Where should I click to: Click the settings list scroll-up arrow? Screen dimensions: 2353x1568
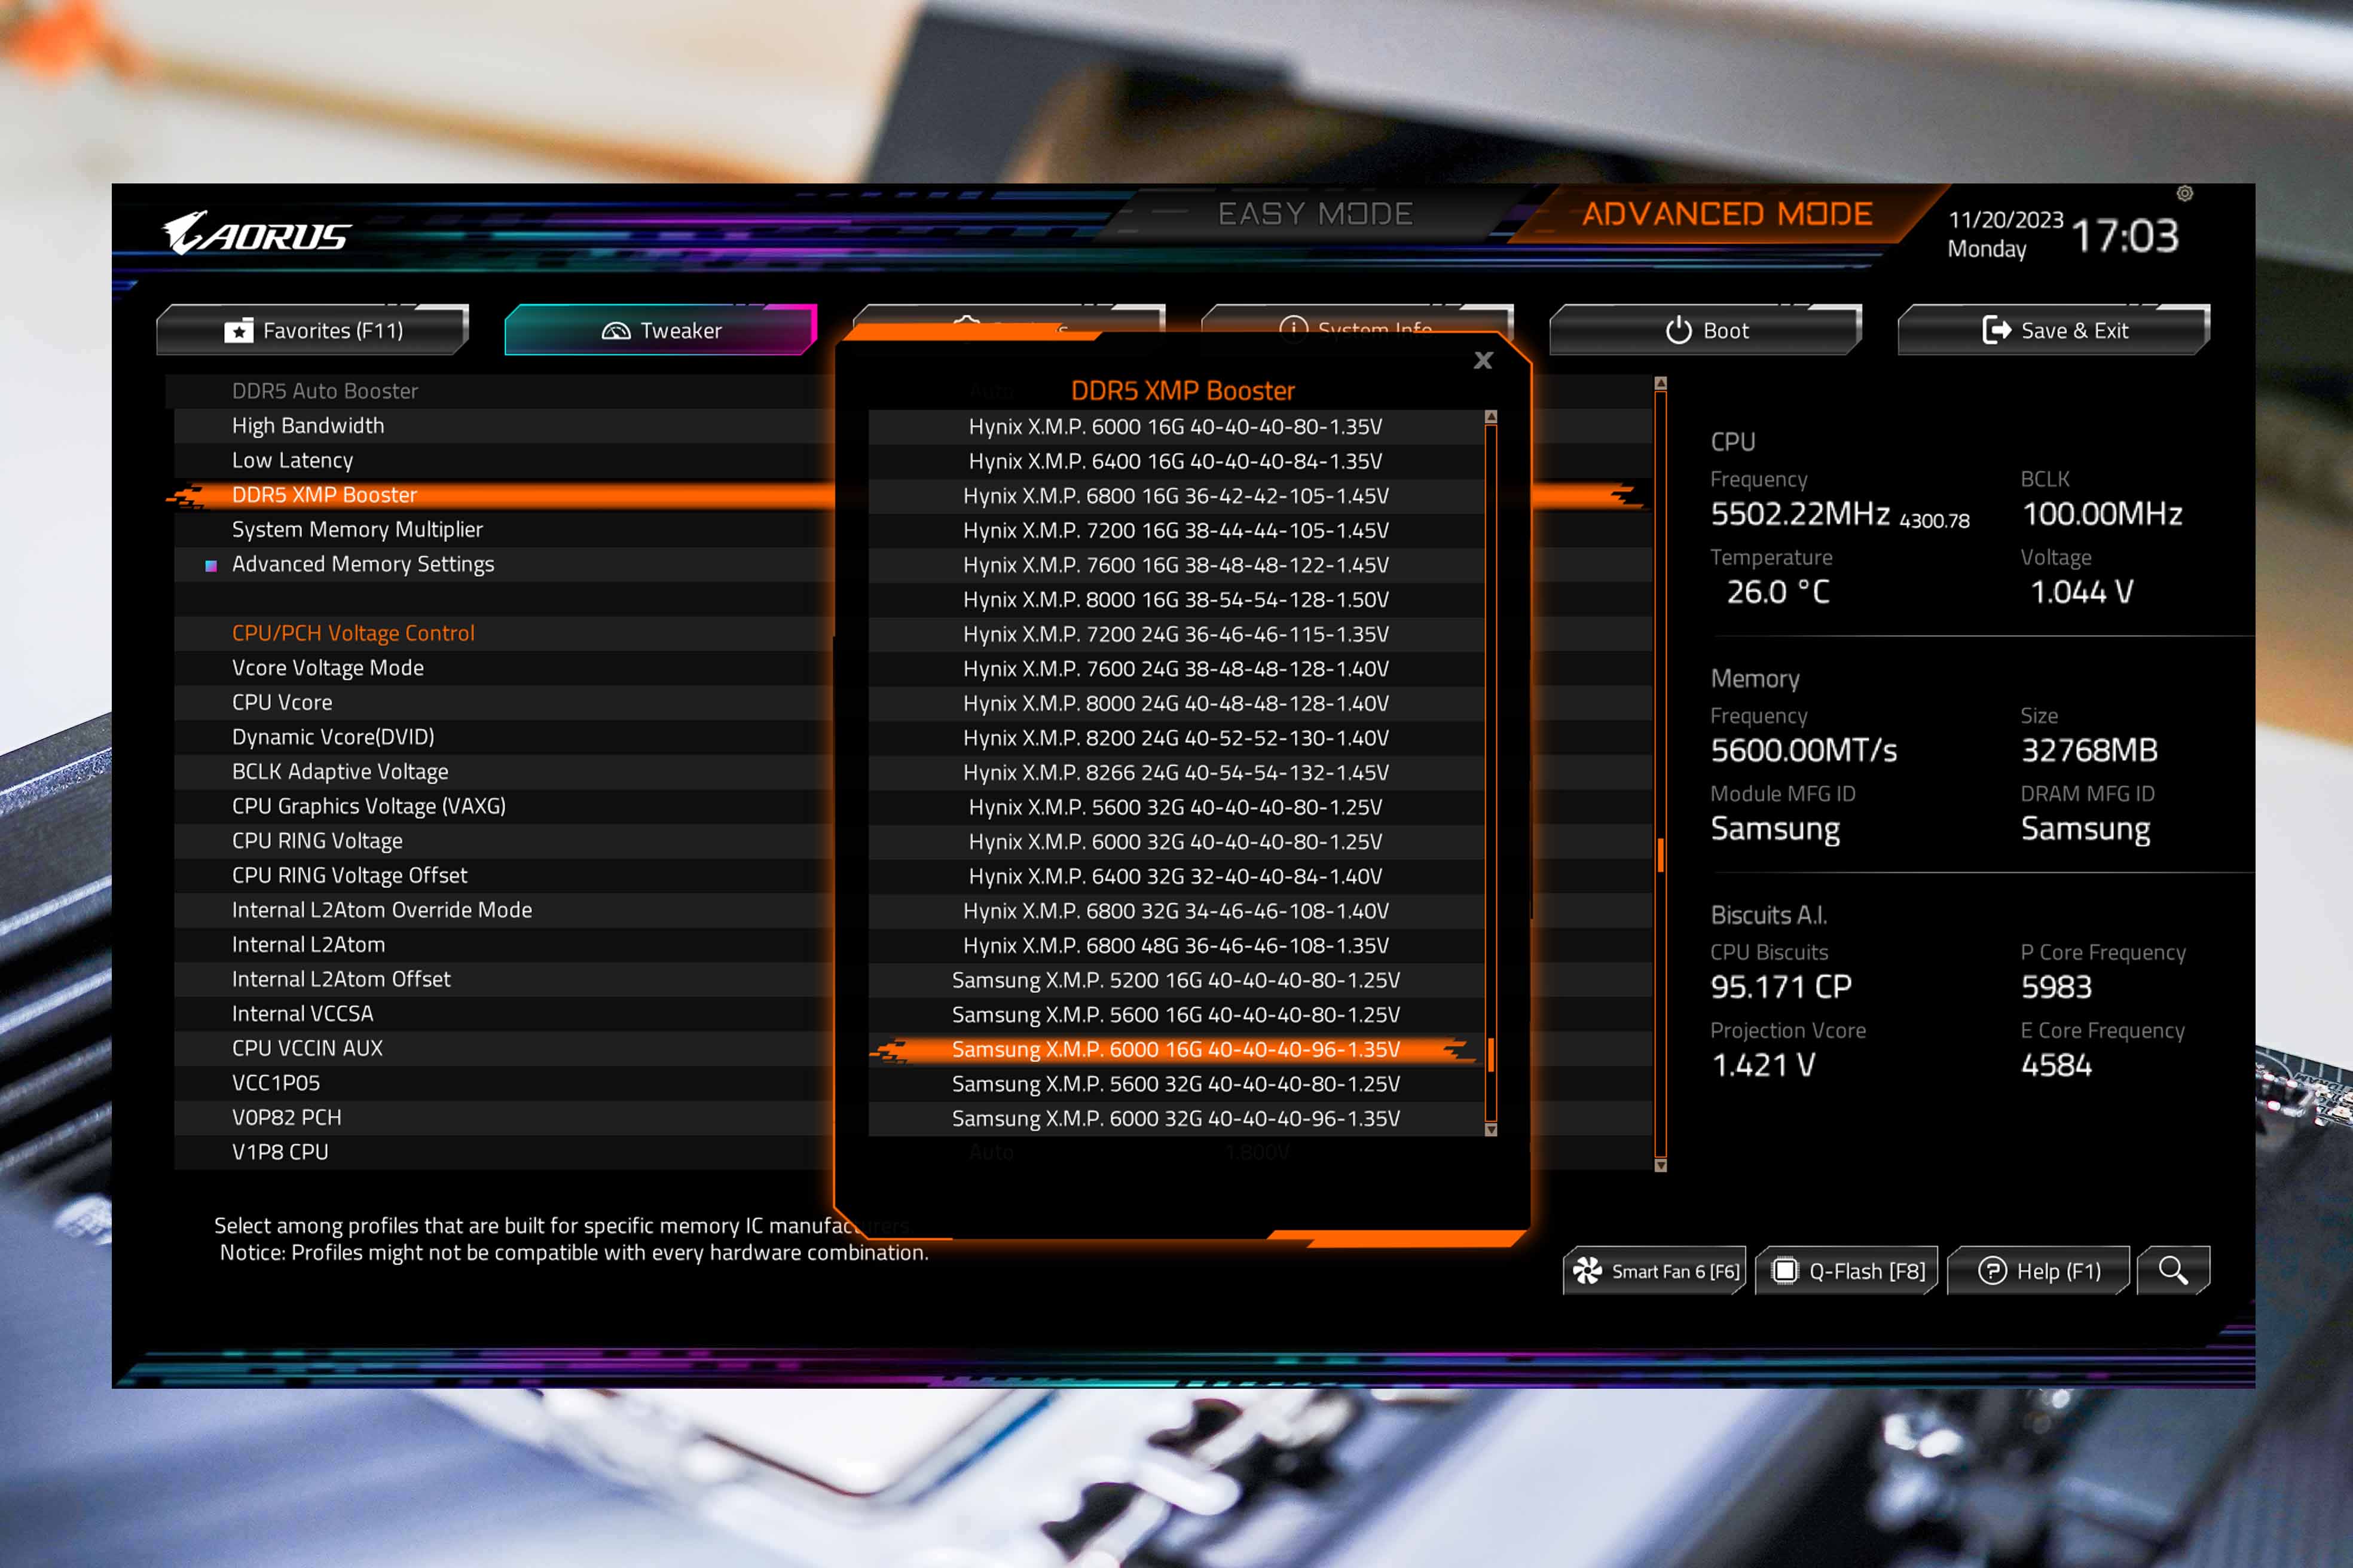point(1661,383)
